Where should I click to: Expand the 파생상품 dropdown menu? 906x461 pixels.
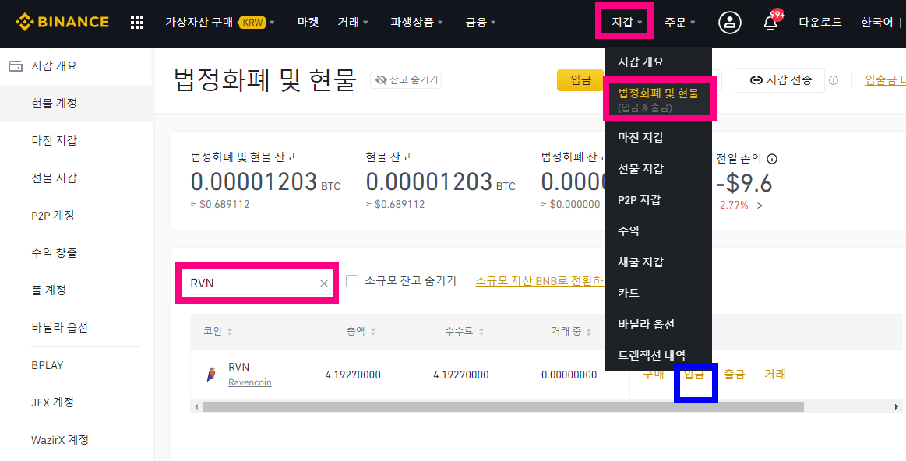pyautogui.click(x=417, y=23)
